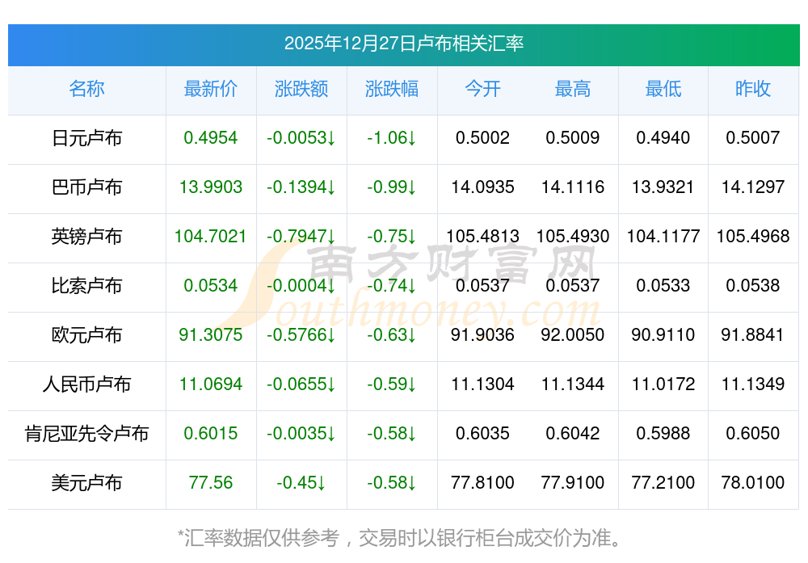
Task: Select the 涨跌幅 column header
Action: [391, 89]
